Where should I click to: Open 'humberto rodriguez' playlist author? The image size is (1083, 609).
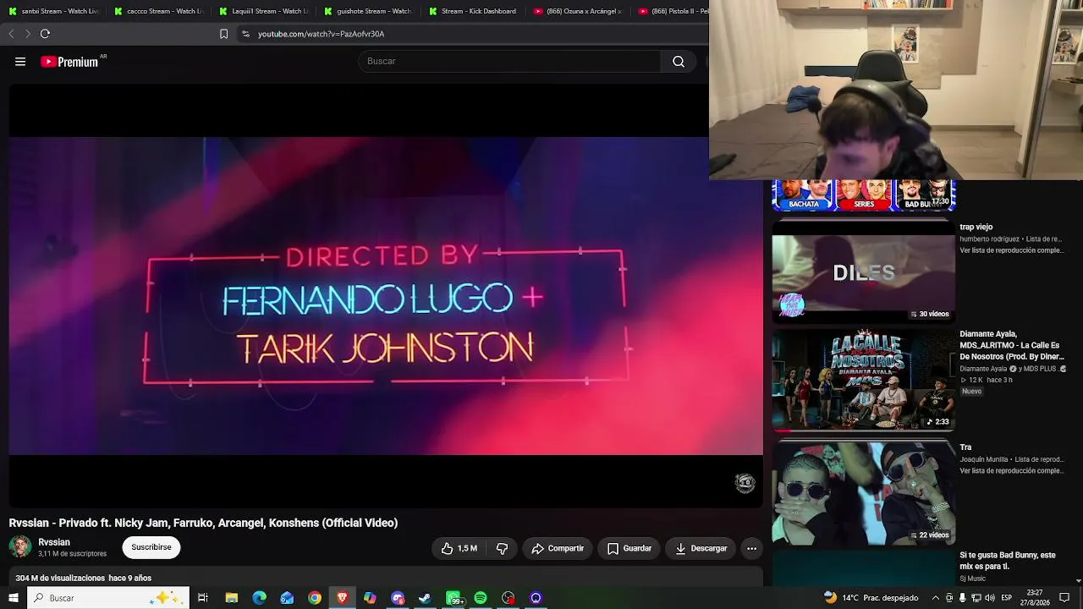(989, 239)
